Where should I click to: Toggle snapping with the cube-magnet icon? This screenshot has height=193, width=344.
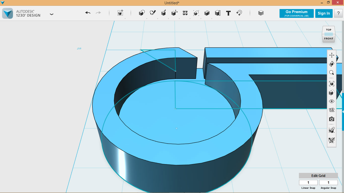pos(332,130)
